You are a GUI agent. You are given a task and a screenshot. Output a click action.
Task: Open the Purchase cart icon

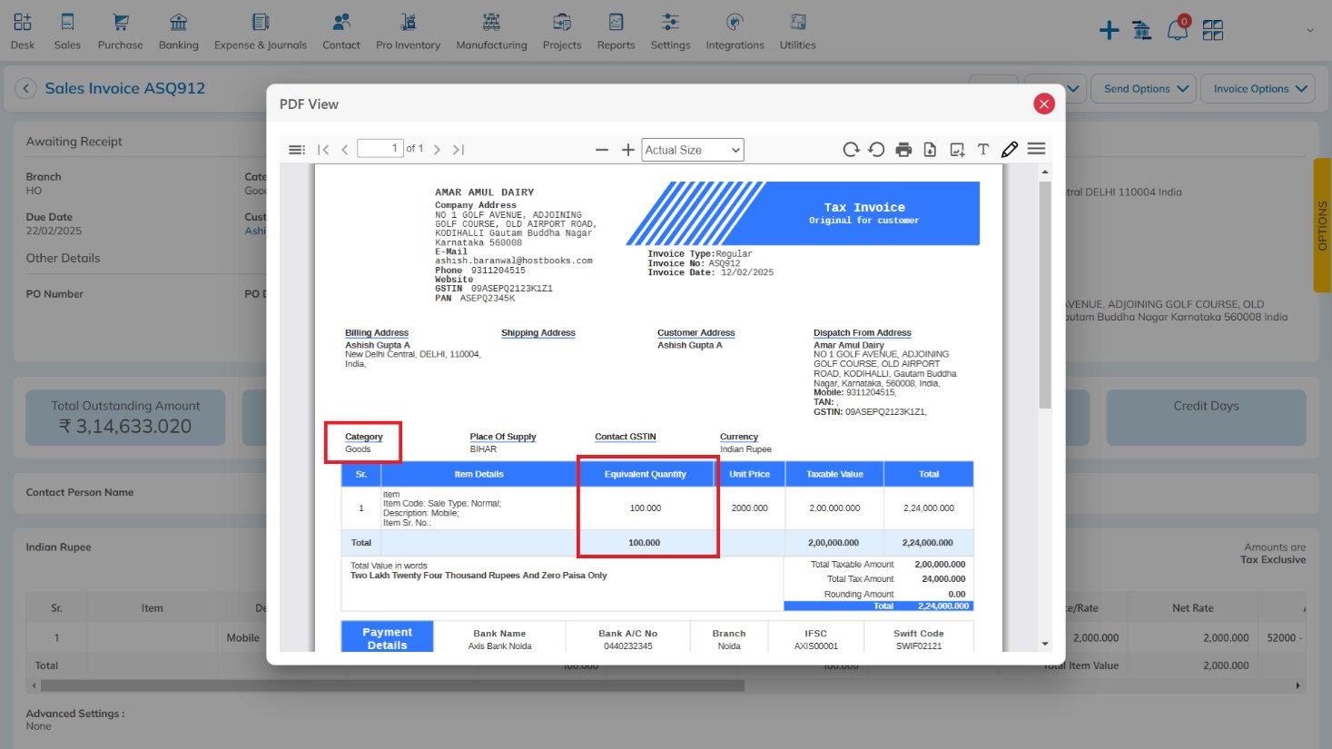[x=120, y=31]
